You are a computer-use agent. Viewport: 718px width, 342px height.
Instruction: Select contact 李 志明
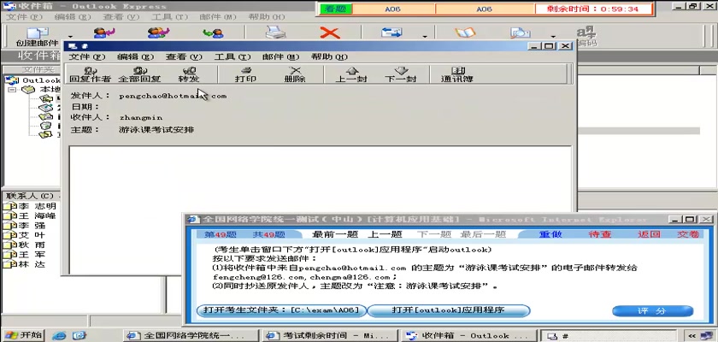(30, 206)
